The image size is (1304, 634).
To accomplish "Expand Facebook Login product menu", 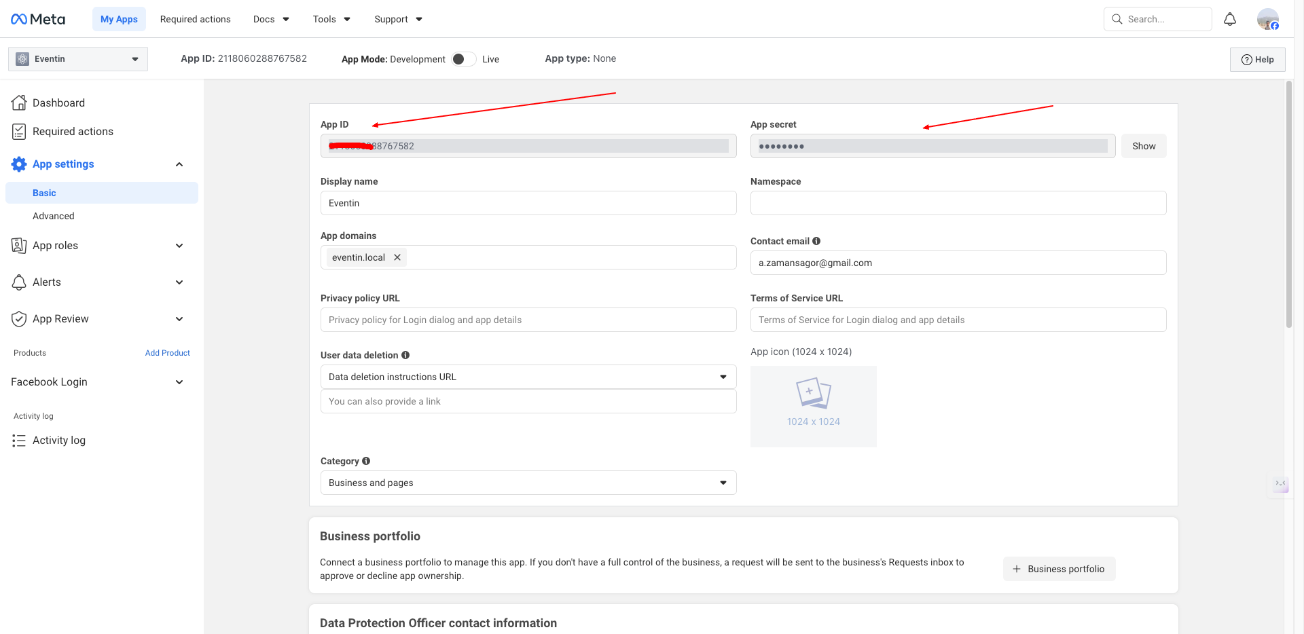I will 179,382.
